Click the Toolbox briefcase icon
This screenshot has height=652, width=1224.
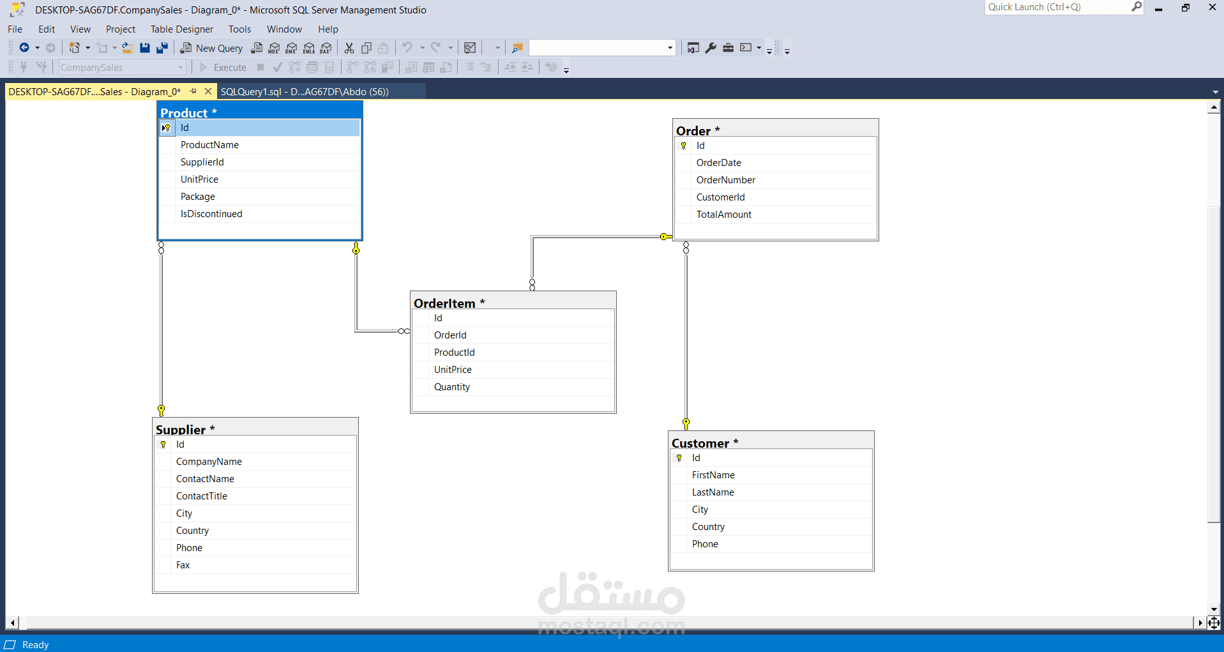coord(729,47)
